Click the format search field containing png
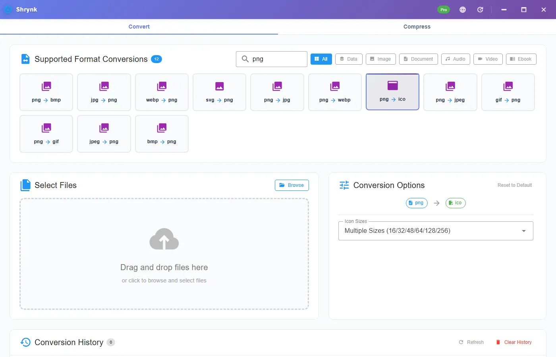This screenshot has height=357, width=556. pyautogui.click(x=272, y=59)
